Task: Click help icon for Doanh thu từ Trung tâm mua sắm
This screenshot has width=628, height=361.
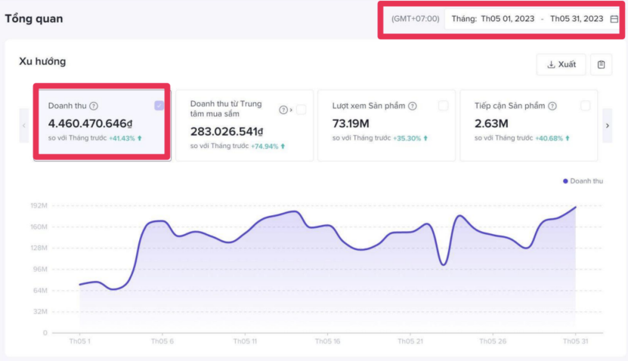Action: coord(283,110)
